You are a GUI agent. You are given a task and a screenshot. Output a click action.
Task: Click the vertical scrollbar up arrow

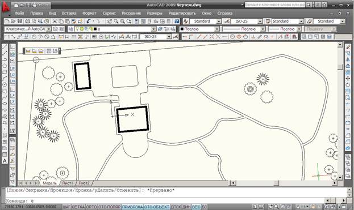tap(340, 45)
